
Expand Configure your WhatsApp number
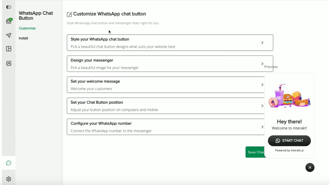(166, 127)
